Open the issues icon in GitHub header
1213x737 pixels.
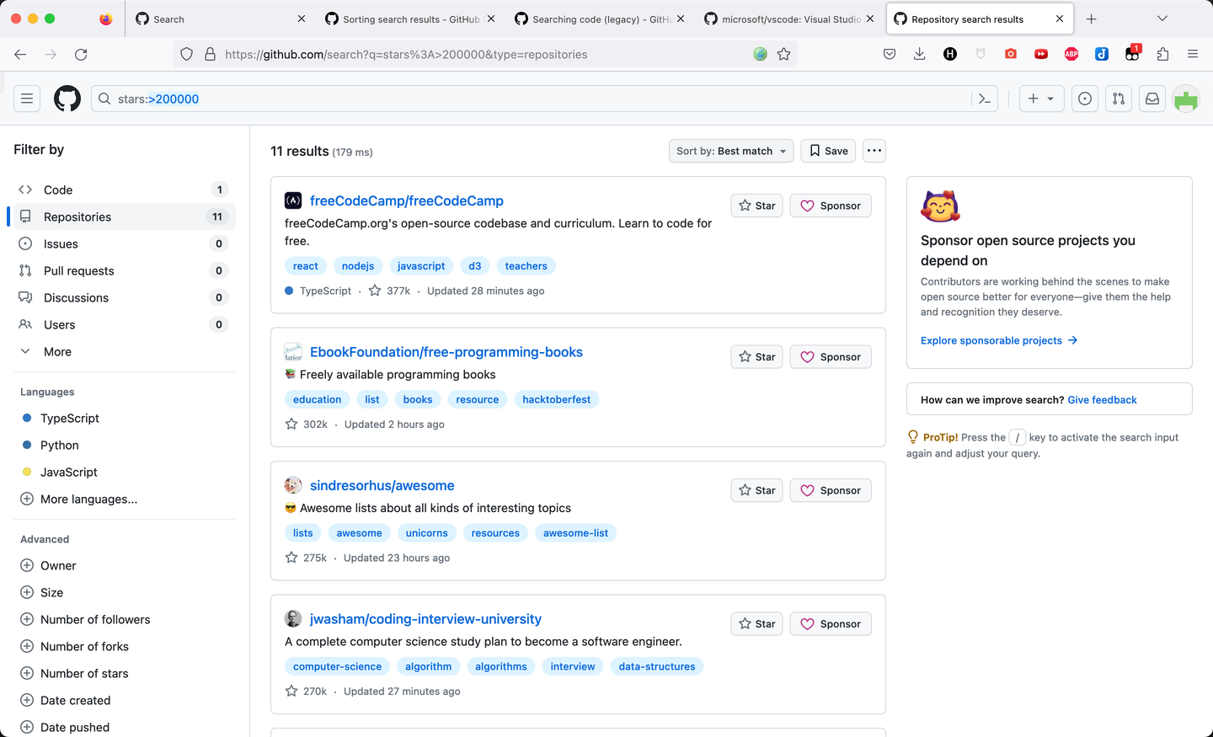click(1085, 99)
